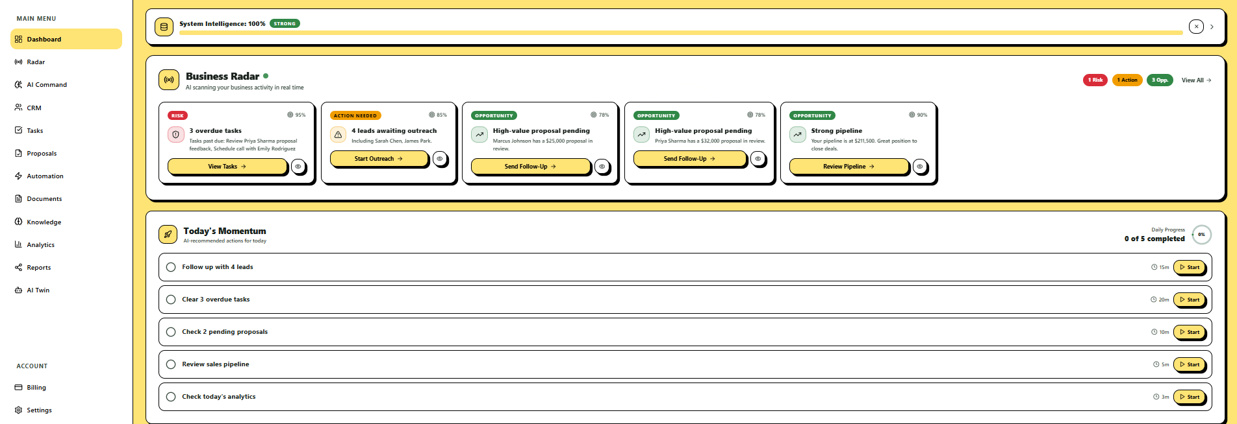Screen dimensions: 1237x424
Task: Open Proposals from sidebar
Action: tap(66, 153)
